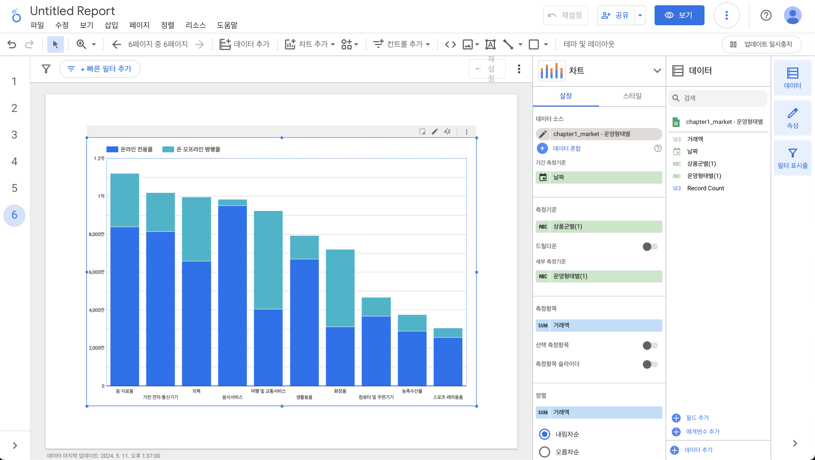Switch to the 스타일 tab
This screenshot has height=460, width=815.
[x=632, y=96]
